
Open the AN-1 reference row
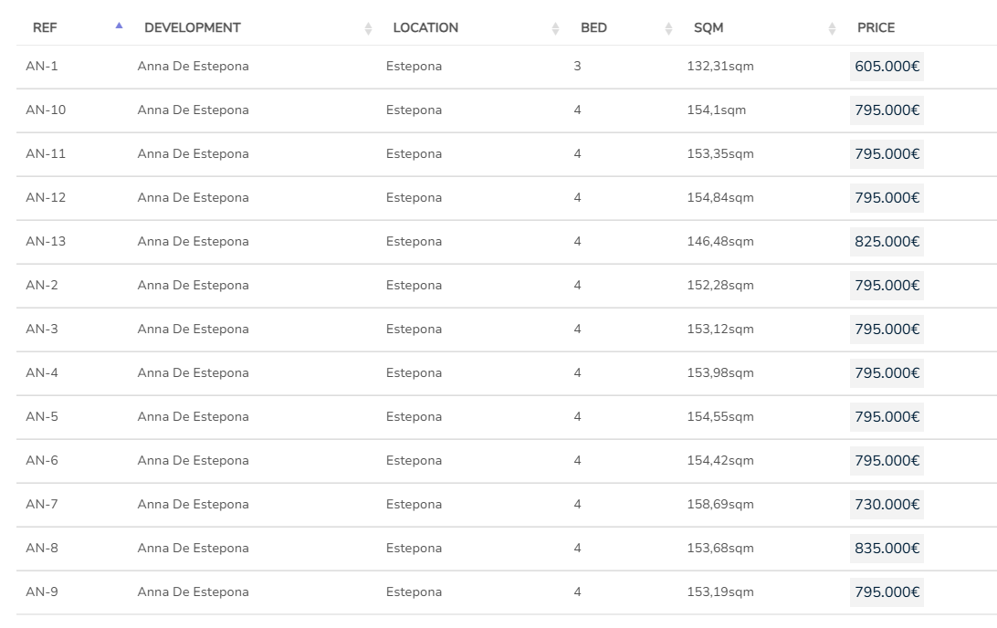42,67
